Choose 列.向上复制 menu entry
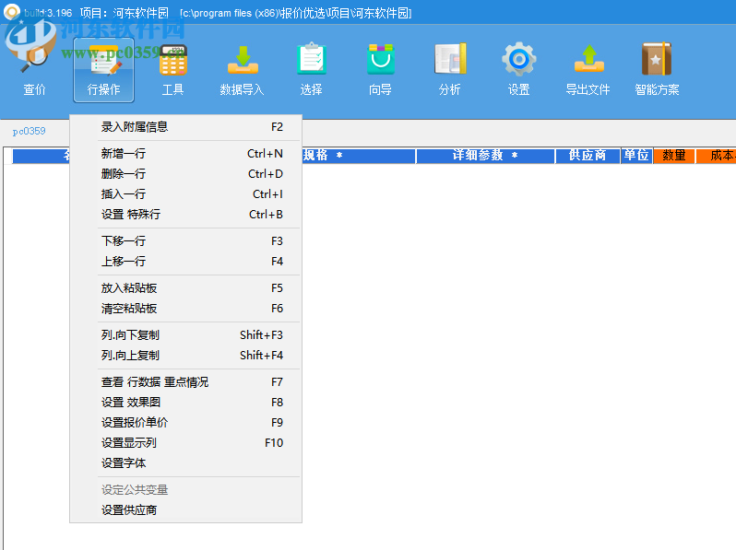The width and height of the screenshot is (736, 550). pos(186,355)
